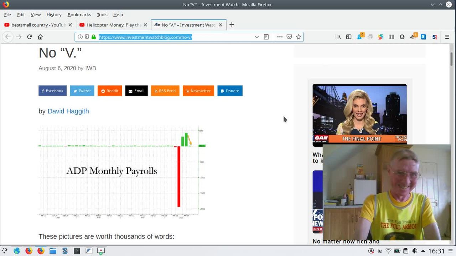Open the Bookmarks menu
Screen dimensions: 456x256
(79, 15)
